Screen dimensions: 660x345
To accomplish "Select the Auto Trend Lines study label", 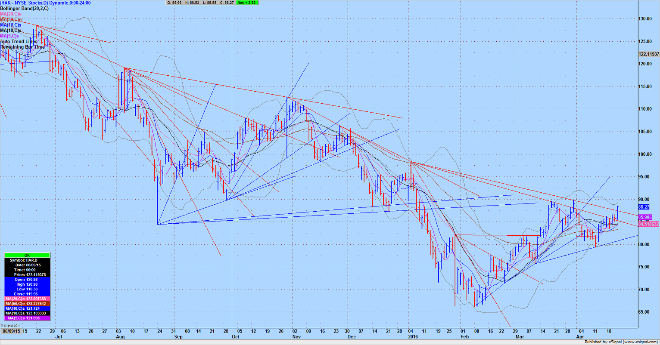I will tap(19, 42).
